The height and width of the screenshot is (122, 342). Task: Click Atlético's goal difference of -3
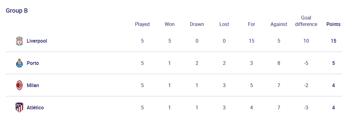(306, 107)
